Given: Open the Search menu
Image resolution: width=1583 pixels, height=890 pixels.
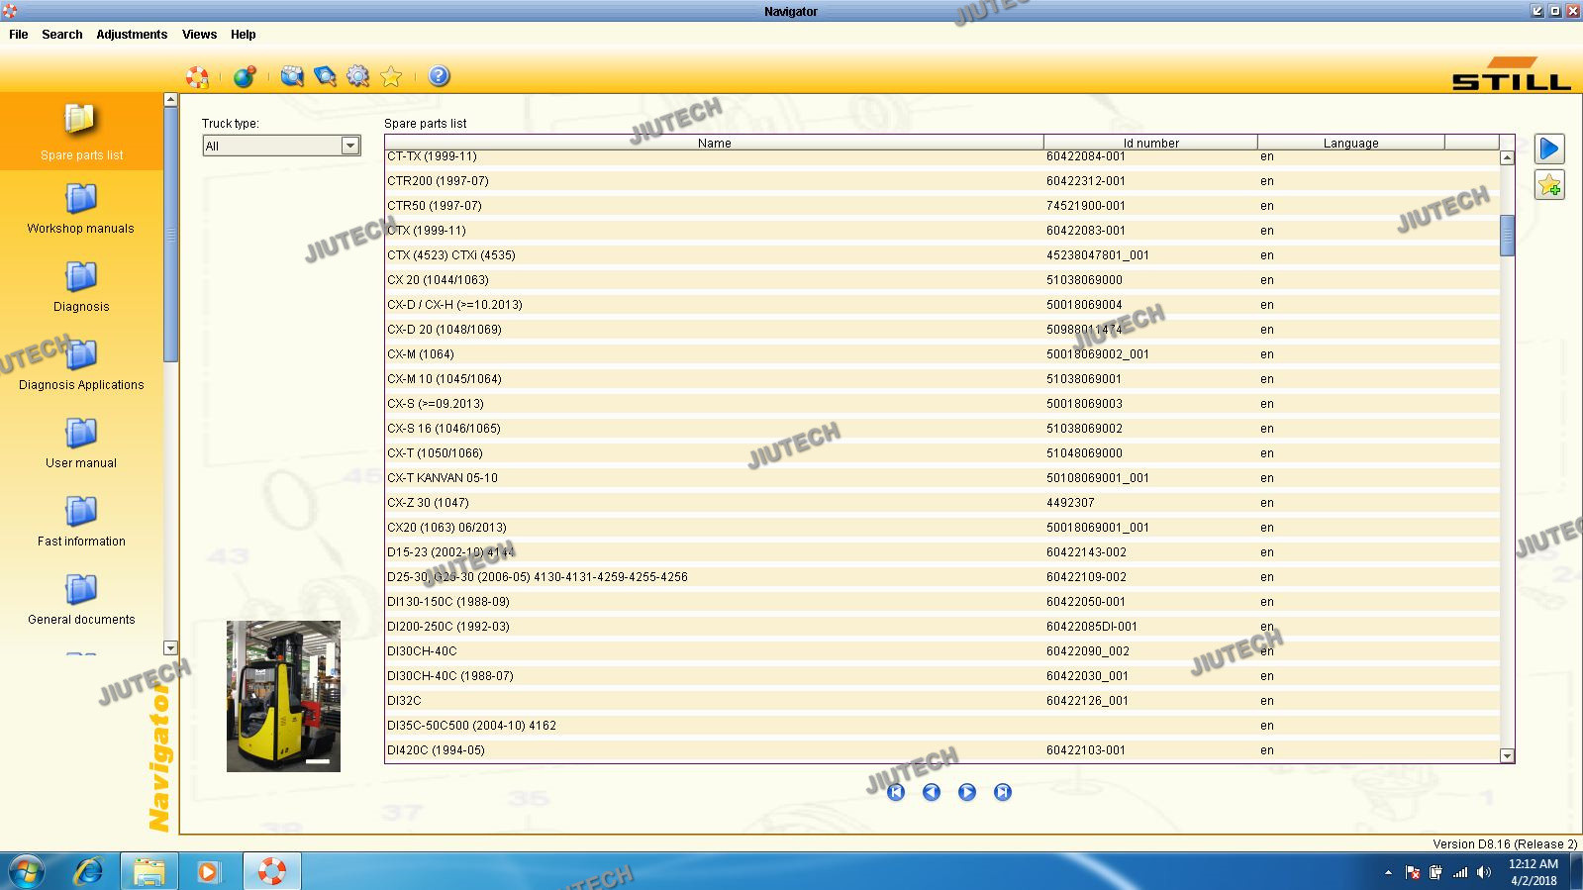Looking at the screenshot, I should point(62,34).
